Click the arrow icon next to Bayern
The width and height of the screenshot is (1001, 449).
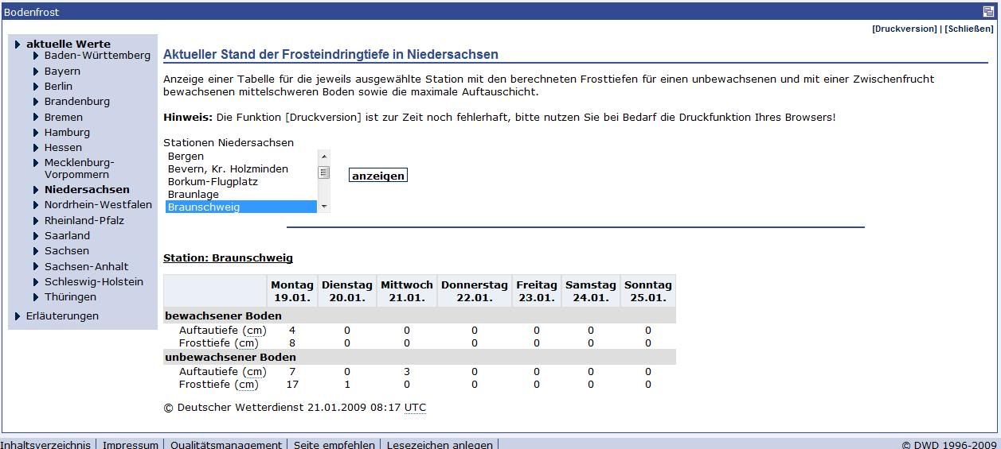(36, 72)
